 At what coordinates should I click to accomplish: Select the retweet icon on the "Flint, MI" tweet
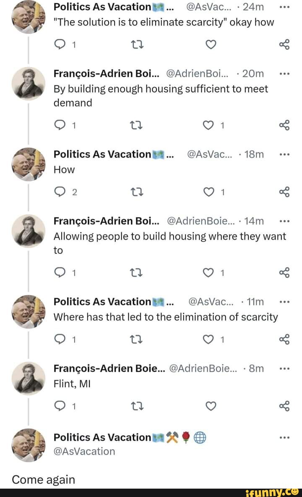pyautogui.click(x=138, y=406)
